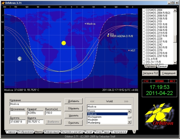Switch to the Спутники tab
180x139 pixels.
tap(150, 66)
